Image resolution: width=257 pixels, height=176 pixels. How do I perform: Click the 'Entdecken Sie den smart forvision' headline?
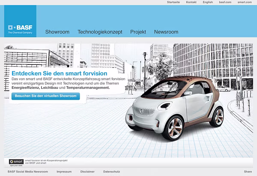click(x=53, y=73)
